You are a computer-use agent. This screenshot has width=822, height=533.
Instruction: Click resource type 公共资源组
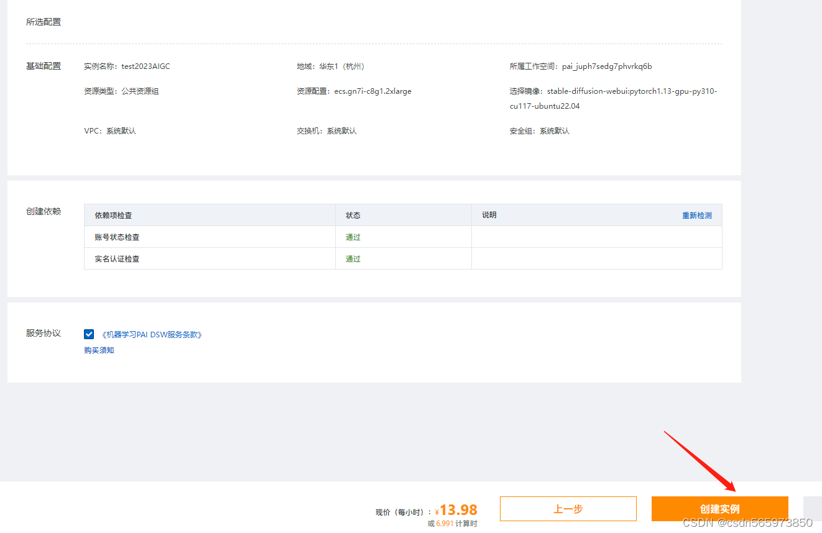[140, 91]
